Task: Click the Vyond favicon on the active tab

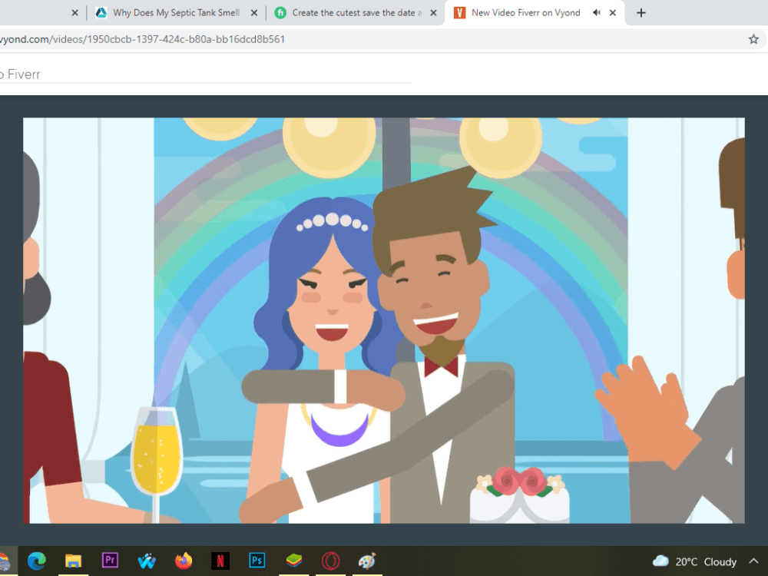Action: pyautogui.click(x=459, y=13)
